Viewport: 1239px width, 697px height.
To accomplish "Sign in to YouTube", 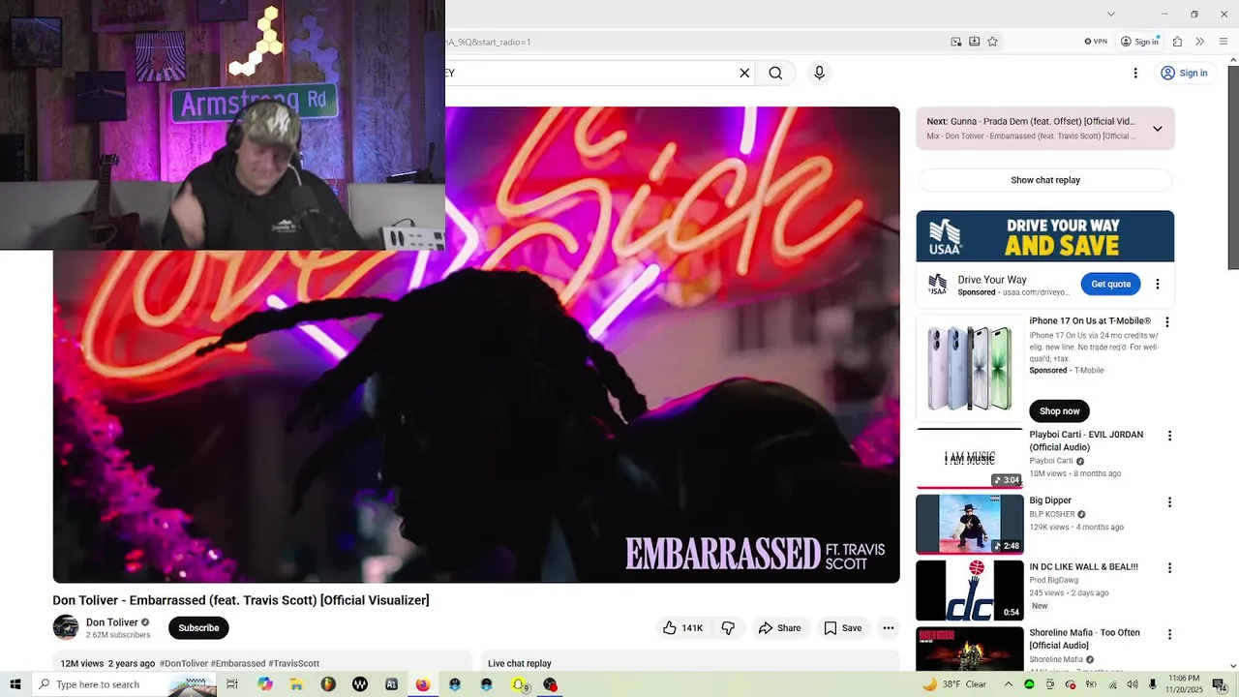I will pos(1184,73).
